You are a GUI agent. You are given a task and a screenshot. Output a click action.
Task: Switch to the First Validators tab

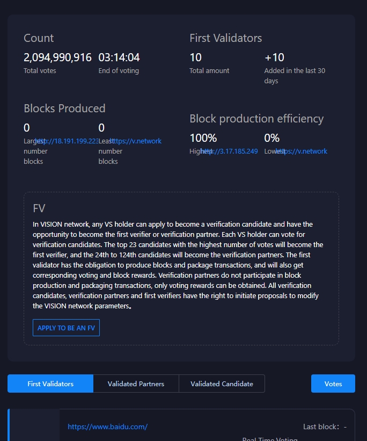click(50, 384)
